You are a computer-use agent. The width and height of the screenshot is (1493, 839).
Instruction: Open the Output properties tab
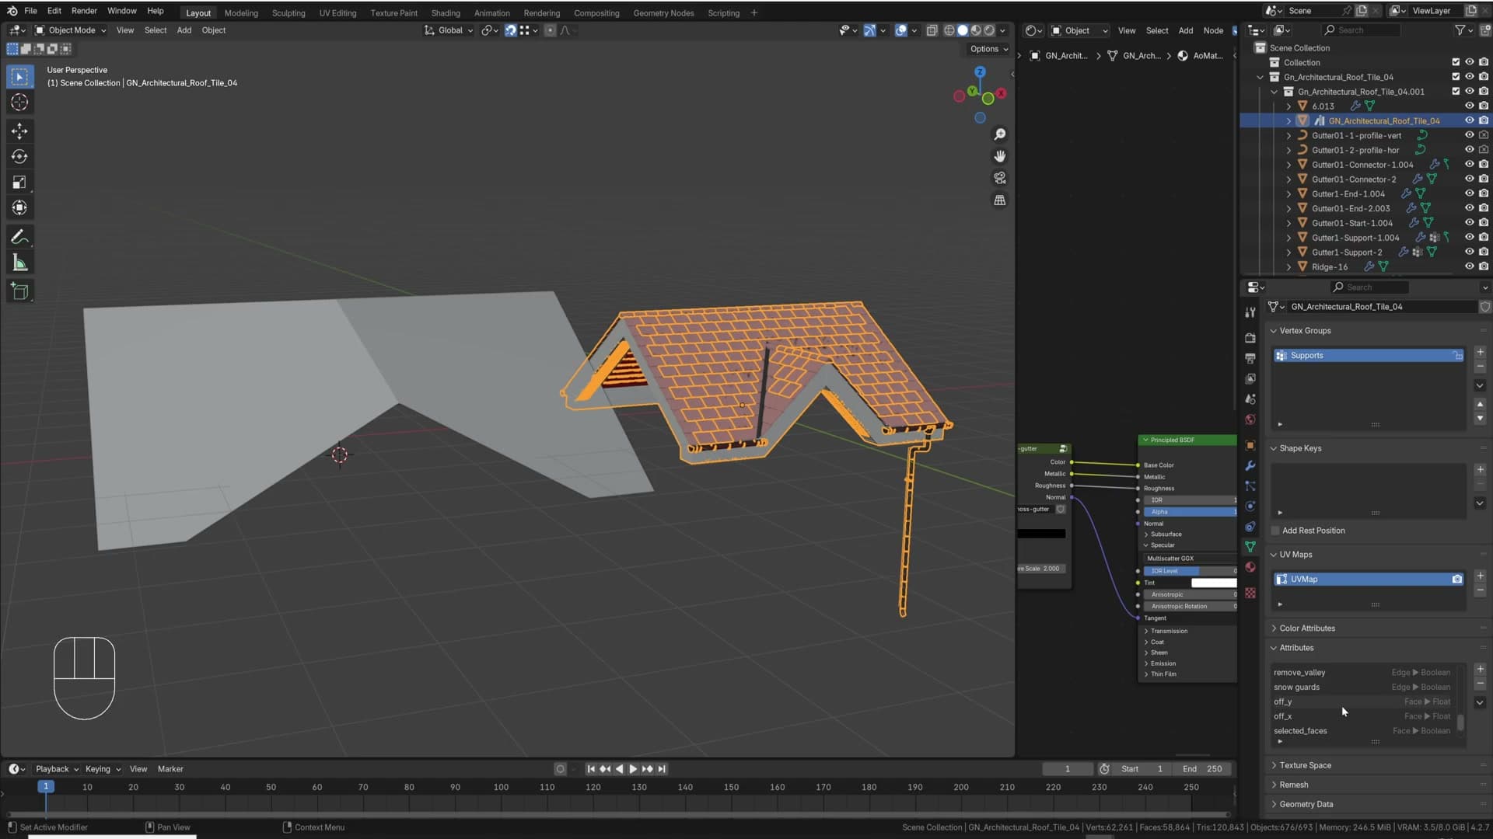[x=1250, y=358]
